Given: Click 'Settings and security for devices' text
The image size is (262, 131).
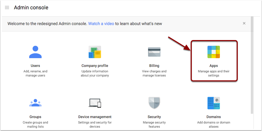Looking at the screenshot, I should pyautogui.click(x=95, y=125).
